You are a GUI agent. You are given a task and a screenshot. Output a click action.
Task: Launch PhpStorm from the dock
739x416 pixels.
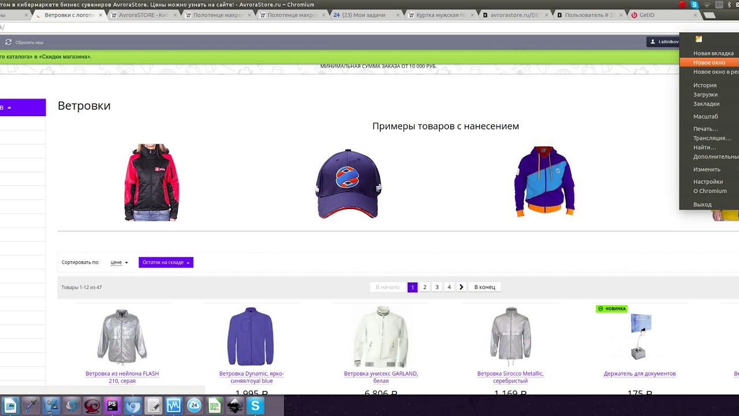tap(112, 406)
